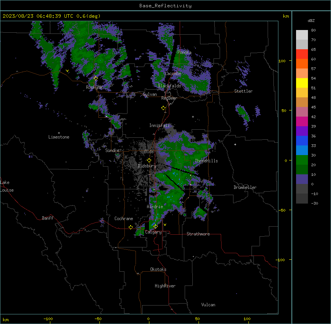Click the yellow diamond marker below RedDeer
331x324 pixels.
tap(163, 108)
